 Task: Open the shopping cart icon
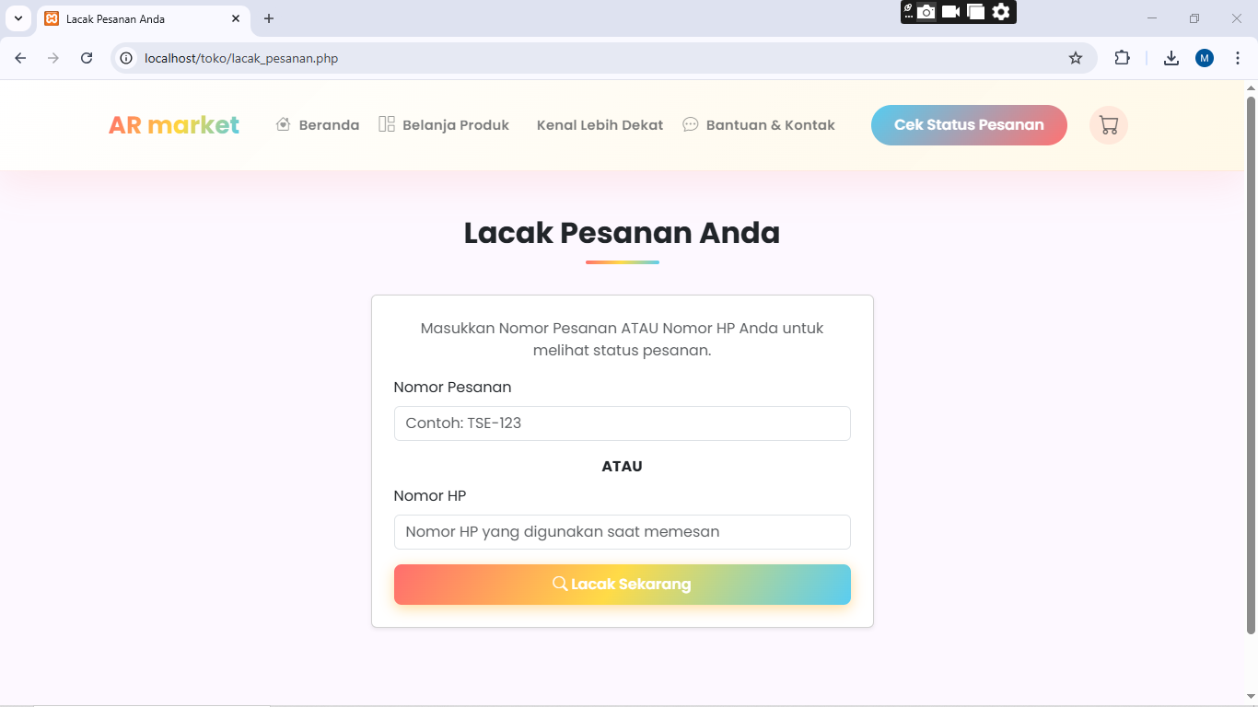click(x=1108, y=125)
